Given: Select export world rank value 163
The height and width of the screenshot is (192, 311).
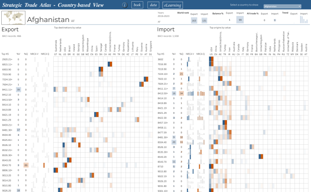Looking at the screenshot, I should click(x=194, y=20).
